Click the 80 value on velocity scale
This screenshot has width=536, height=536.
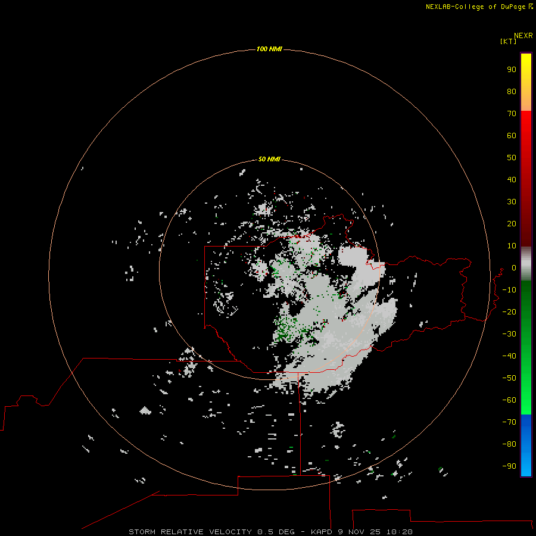pos(512,91)
